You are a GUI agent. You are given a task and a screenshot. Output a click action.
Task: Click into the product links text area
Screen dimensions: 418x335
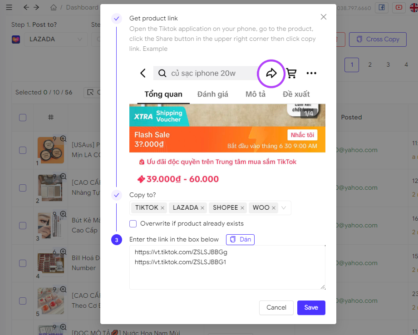pyautogui.click(x=227, y=267)
